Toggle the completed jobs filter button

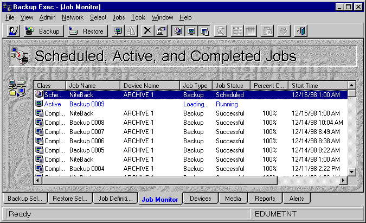204,31
